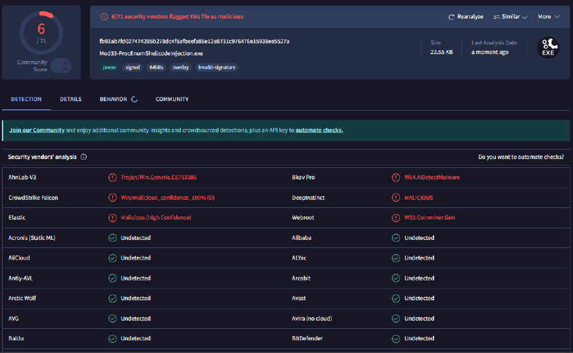The height and width of the screenshot is (353, 573).
Task: Go to the Community tab
Action: (x=172, y=99)
